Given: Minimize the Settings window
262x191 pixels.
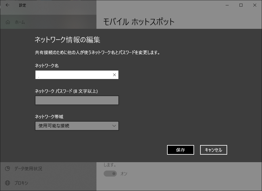Looking at the screenshot, I should click(x=227, y=5).
